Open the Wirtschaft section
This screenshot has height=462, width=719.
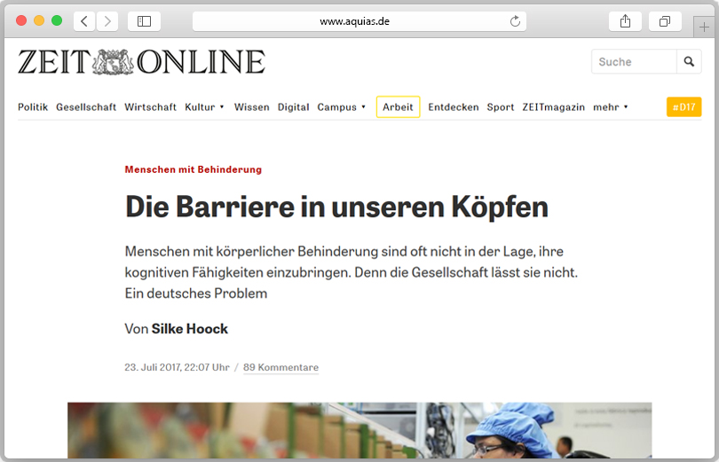[x=150, y=106]
